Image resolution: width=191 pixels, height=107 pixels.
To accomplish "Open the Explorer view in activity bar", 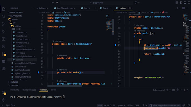I will pyautogui.click(x=4, y=9).
